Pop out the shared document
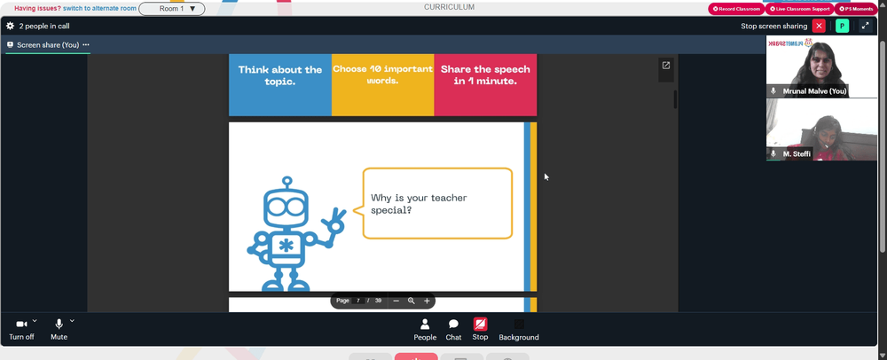887x360 pixels. (x=666, y=66)
